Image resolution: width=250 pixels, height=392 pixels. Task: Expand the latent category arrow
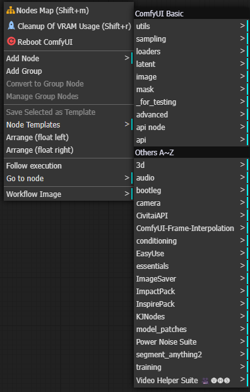[x=242, y=64]
